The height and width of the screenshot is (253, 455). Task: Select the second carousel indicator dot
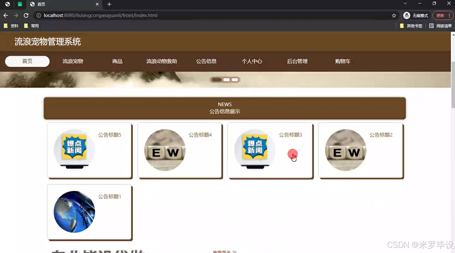click(227, 80)
